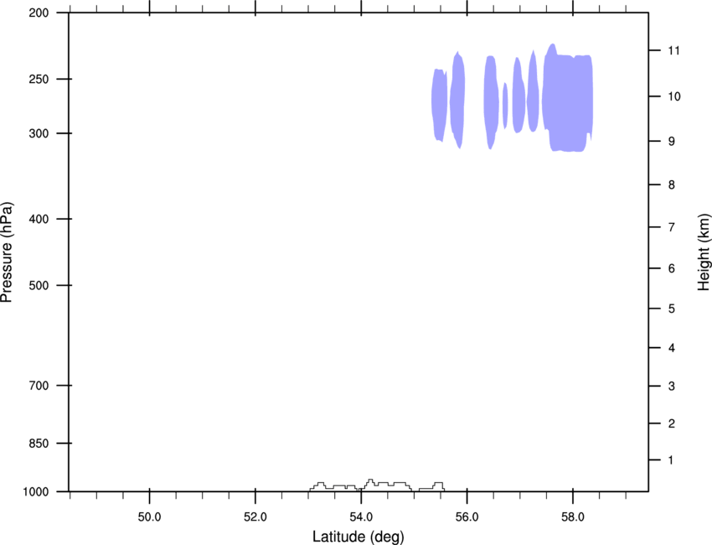Select the 300 pressure tick label
Image resolution: width=712 pixels, height=545 pixels.
point(39,133)
